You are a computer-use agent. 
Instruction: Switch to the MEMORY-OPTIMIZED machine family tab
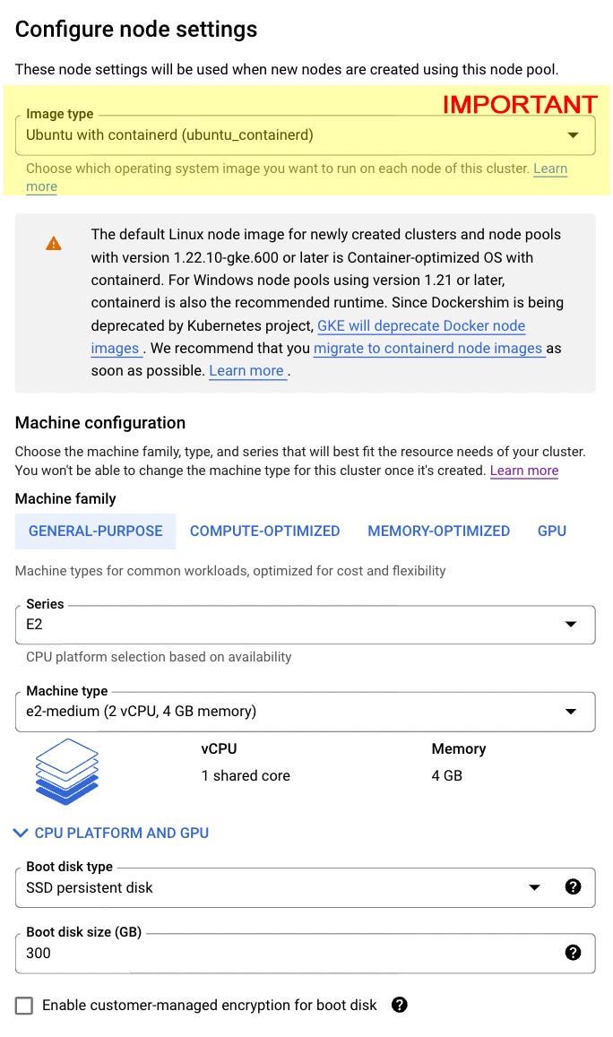438,531
